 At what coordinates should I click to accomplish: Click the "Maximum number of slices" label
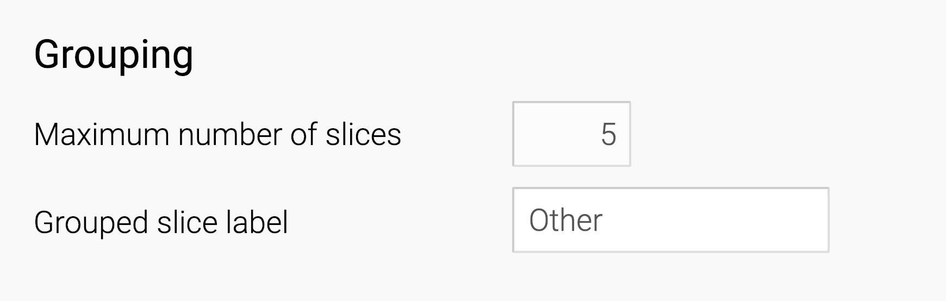tap(217, 134)
